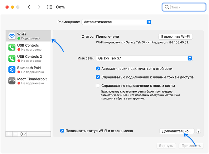Click the magnifier icon in search field
209x154 pixels.
167,7
